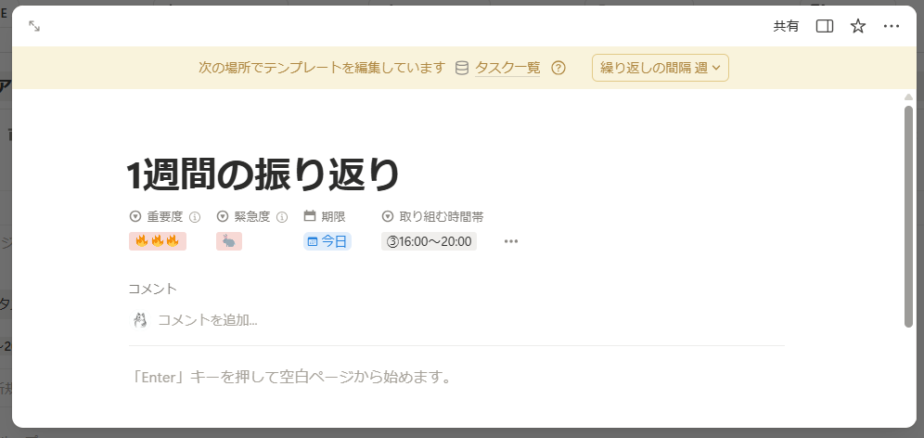This screenshot has width=924, height=438.
Task: Open the template as a full page
Action: click(34, 27)
